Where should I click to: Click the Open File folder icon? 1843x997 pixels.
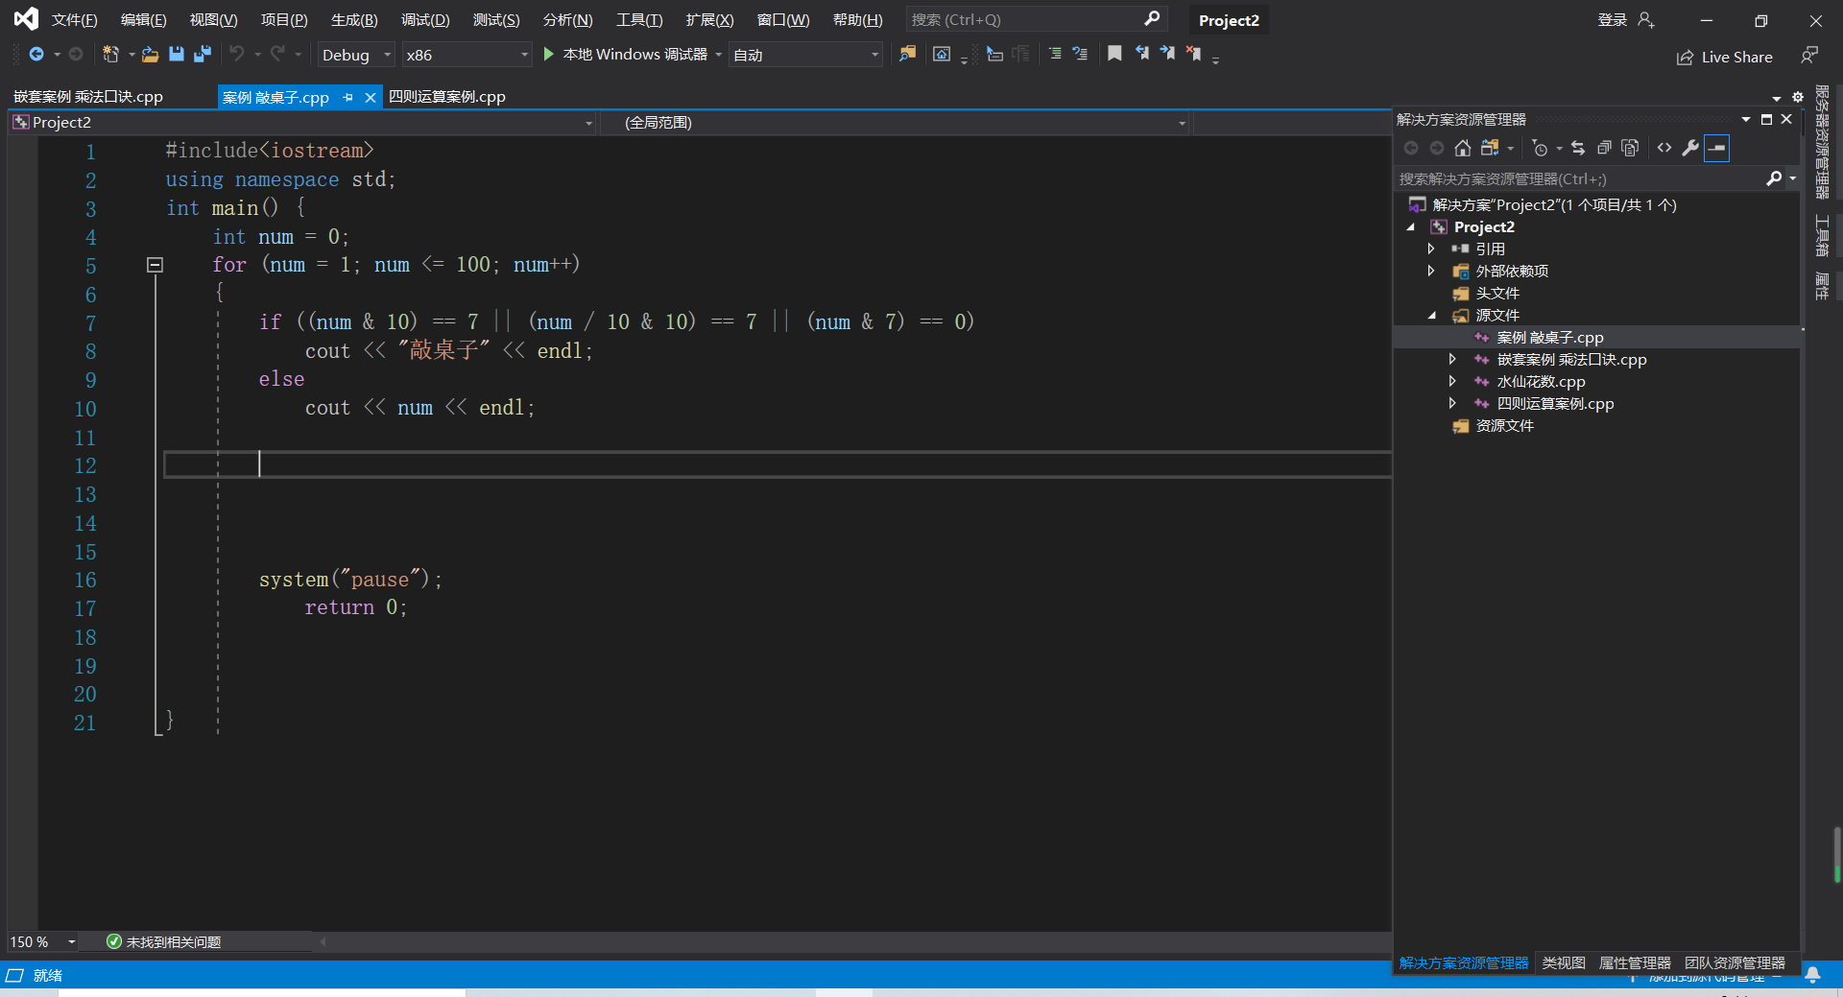click(x=150, y=55)
